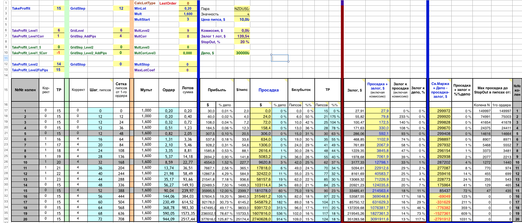This screenshot has width=522, height=223.
Task: Select the $/пипс cell 25174,4
Action: [x=242, y=219]
